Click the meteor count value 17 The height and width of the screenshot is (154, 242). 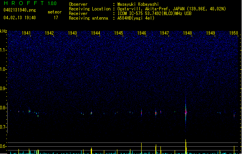56,18
